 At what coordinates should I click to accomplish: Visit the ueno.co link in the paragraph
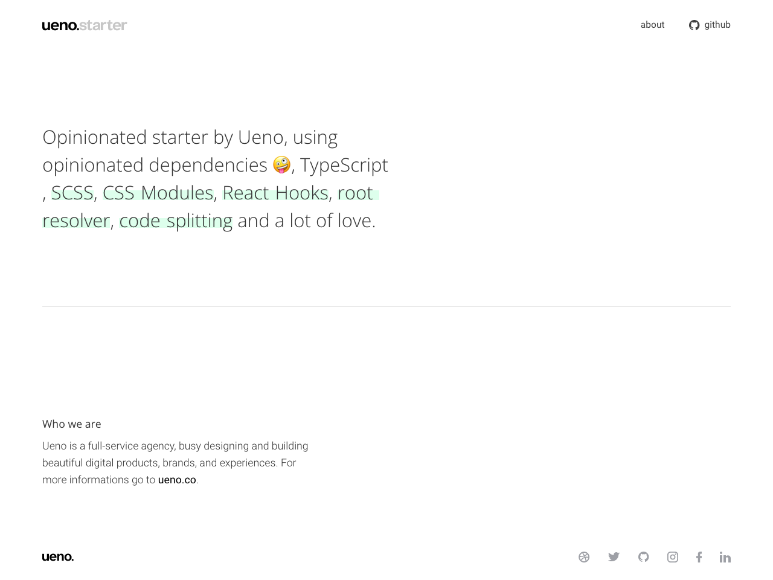pos(177,480)
